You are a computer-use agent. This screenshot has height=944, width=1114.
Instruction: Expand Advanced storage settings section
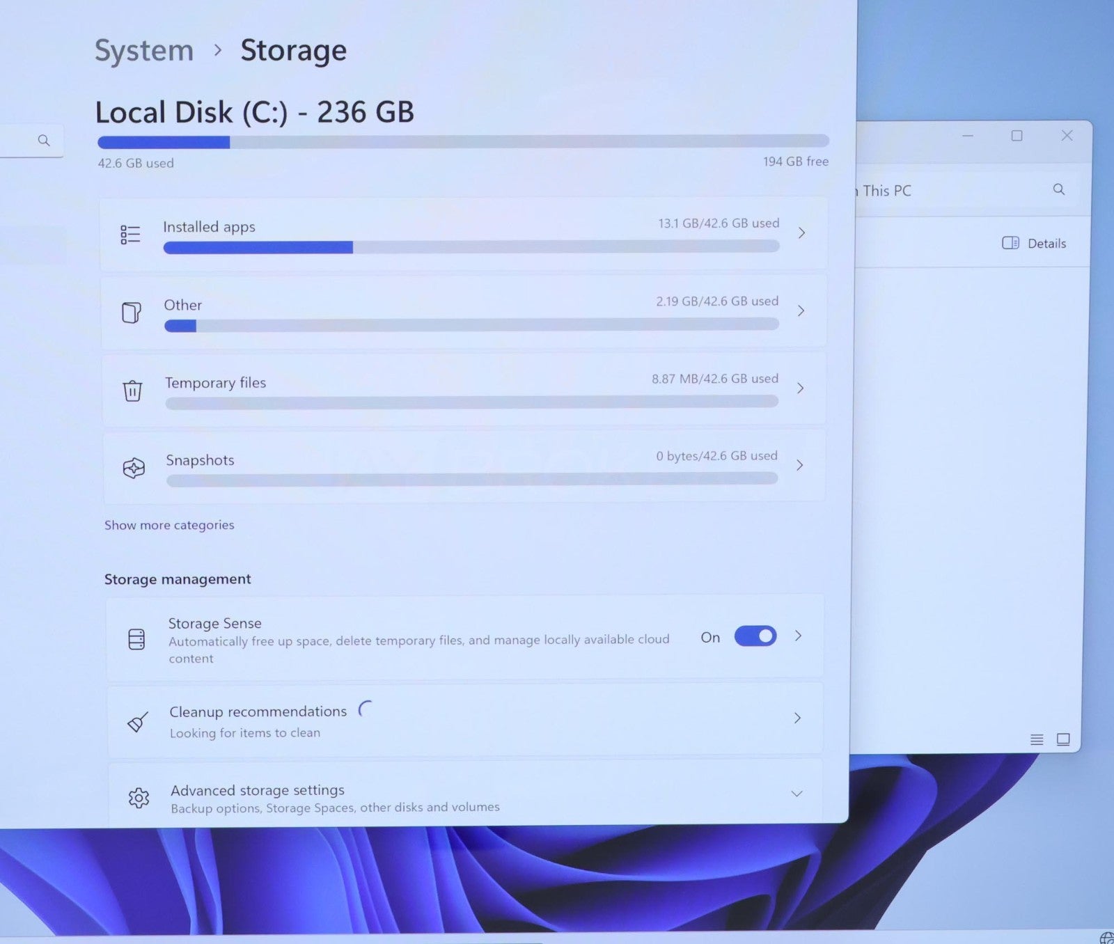point(797,794)
